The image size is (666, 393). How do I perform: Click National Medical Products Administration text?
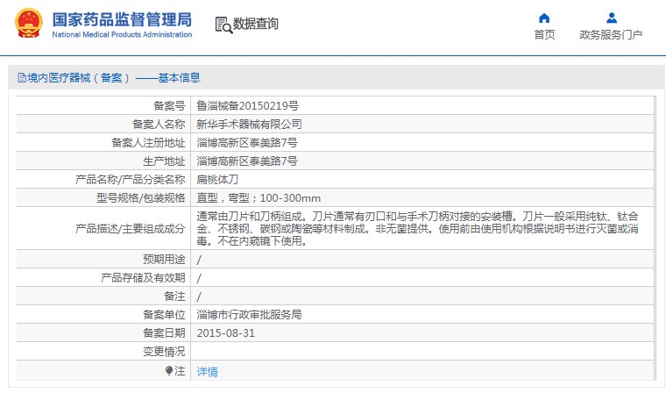pyautogui.click(x=122, y=34)
